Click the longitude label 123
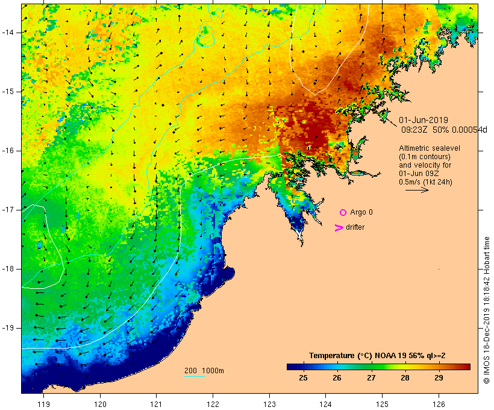 click(269, 404)
